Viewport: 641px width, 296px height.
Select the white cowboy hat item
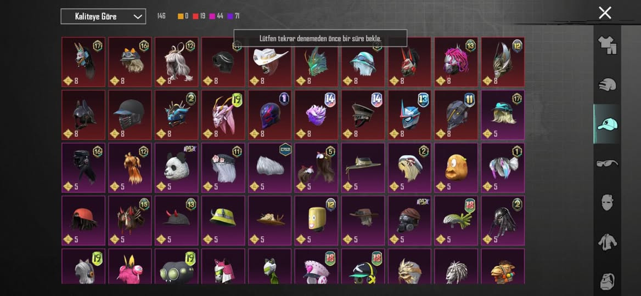click(269, 62)
